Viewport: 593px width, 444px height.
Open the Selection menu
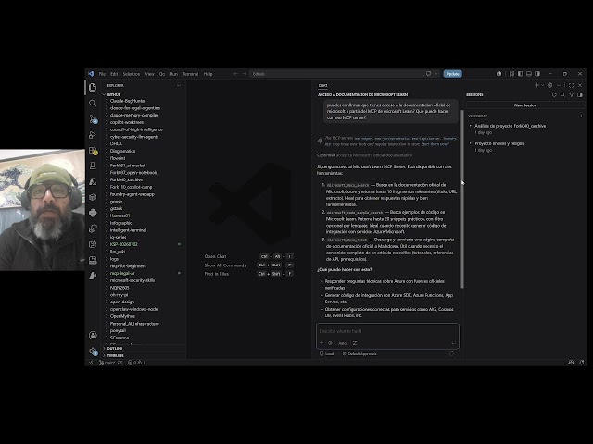pyautogui.click(x=132, y=74)
